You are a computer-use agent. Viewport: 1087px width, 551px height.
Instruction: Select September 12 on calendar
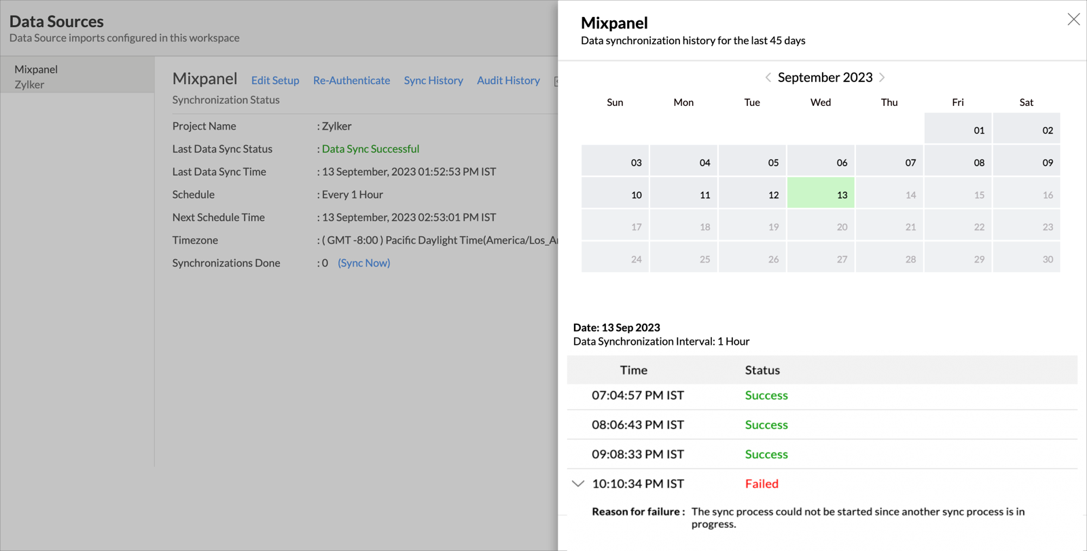click(x=752, y=193)
